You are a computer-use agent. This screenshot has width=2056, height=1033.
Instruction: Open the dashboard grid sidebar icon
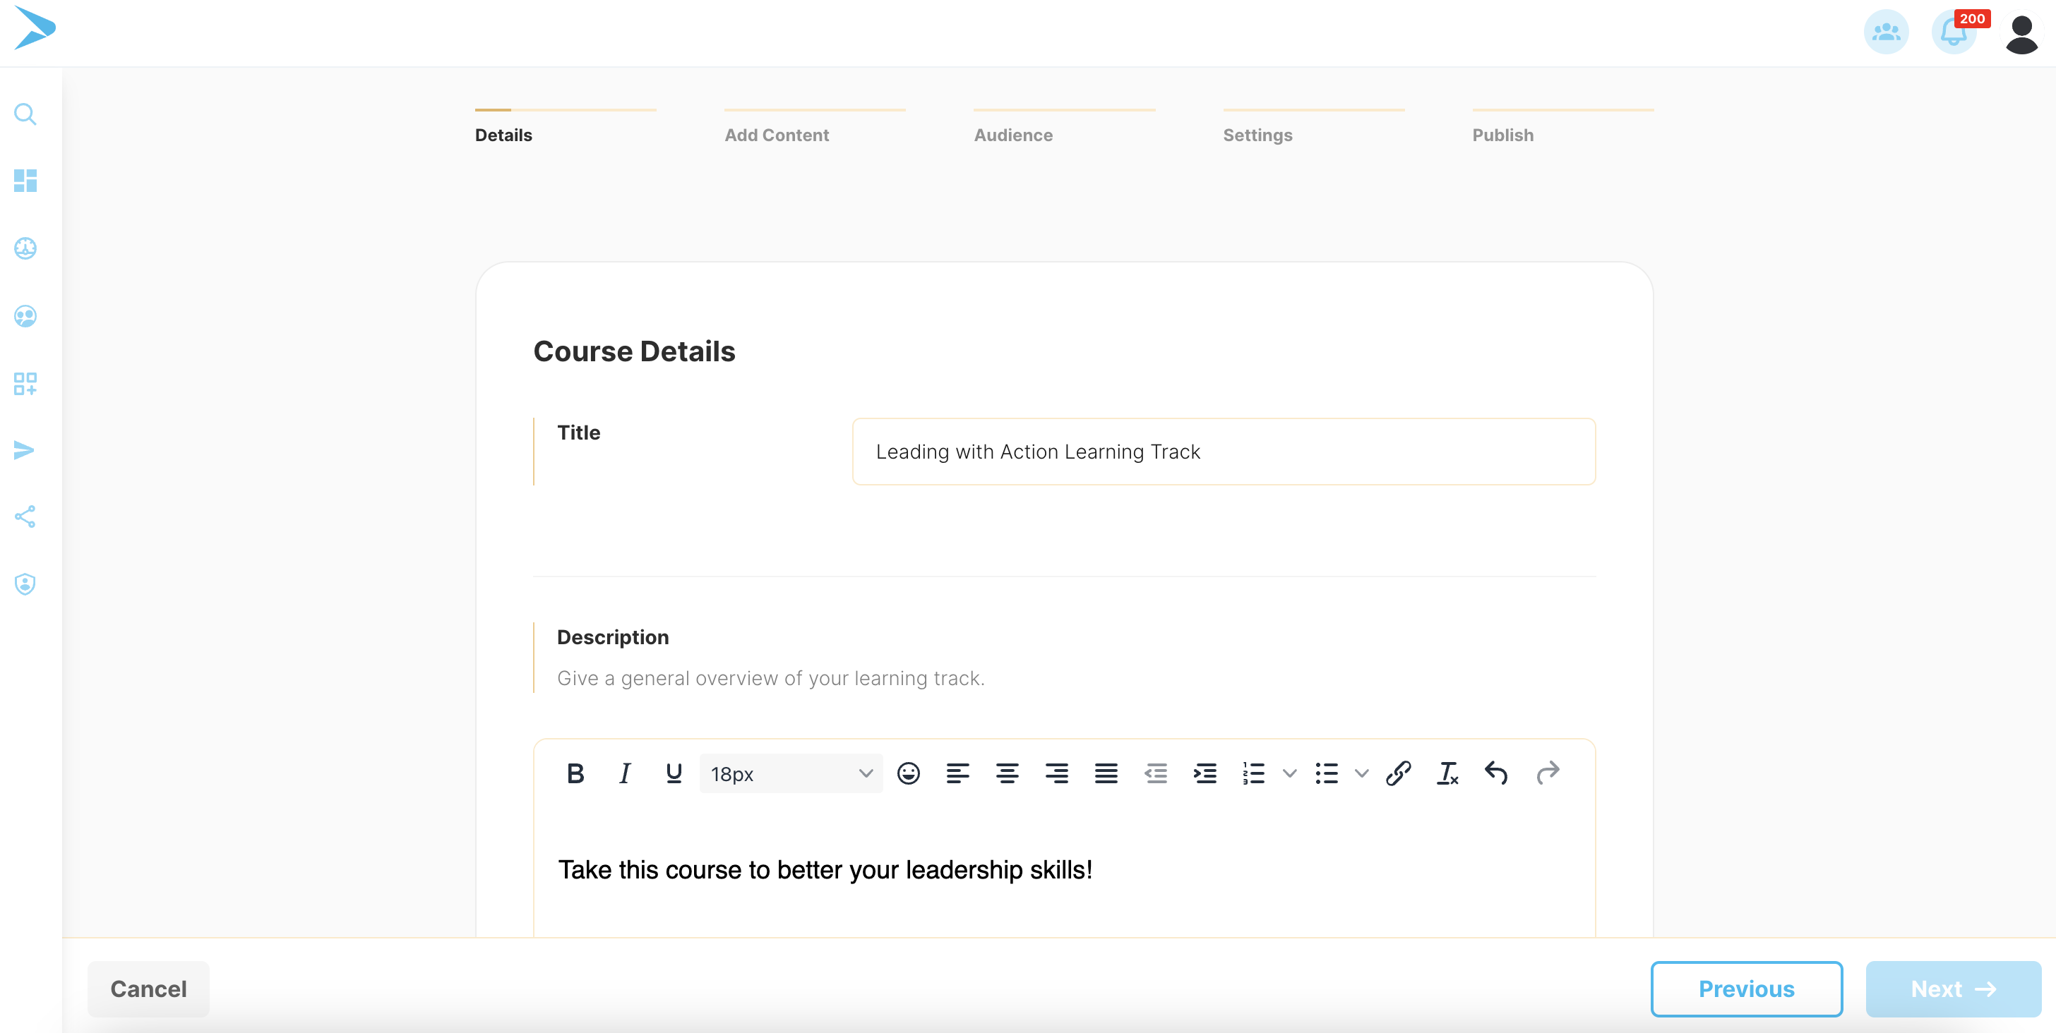coord(25,181)
